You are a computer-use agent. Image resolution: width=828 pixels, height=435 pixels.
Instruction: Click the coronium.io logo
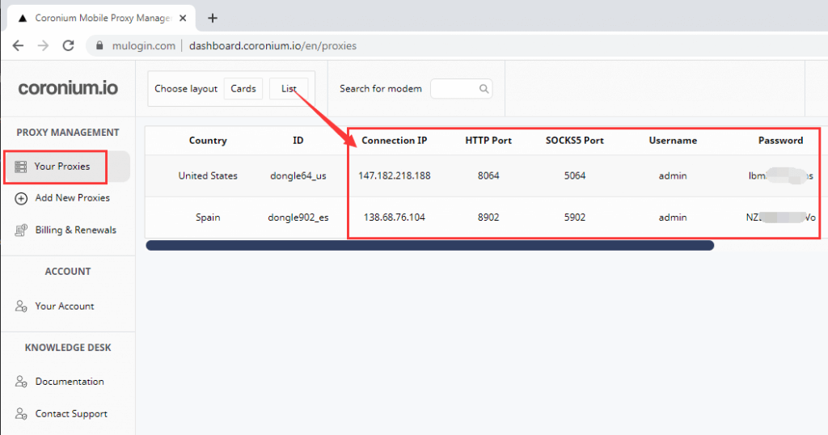68,88
